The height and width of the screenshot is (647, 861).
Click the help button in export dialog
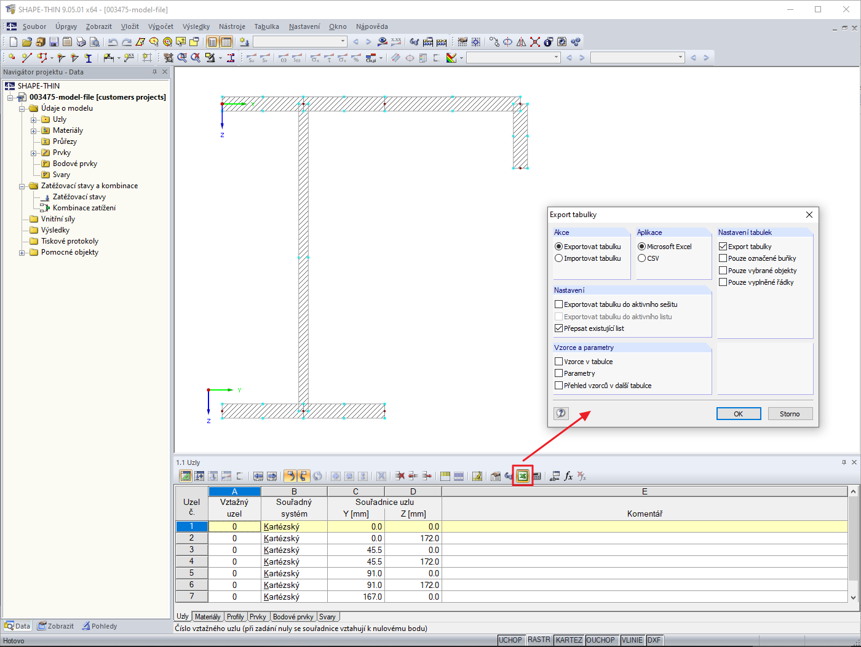click(560, 413)
